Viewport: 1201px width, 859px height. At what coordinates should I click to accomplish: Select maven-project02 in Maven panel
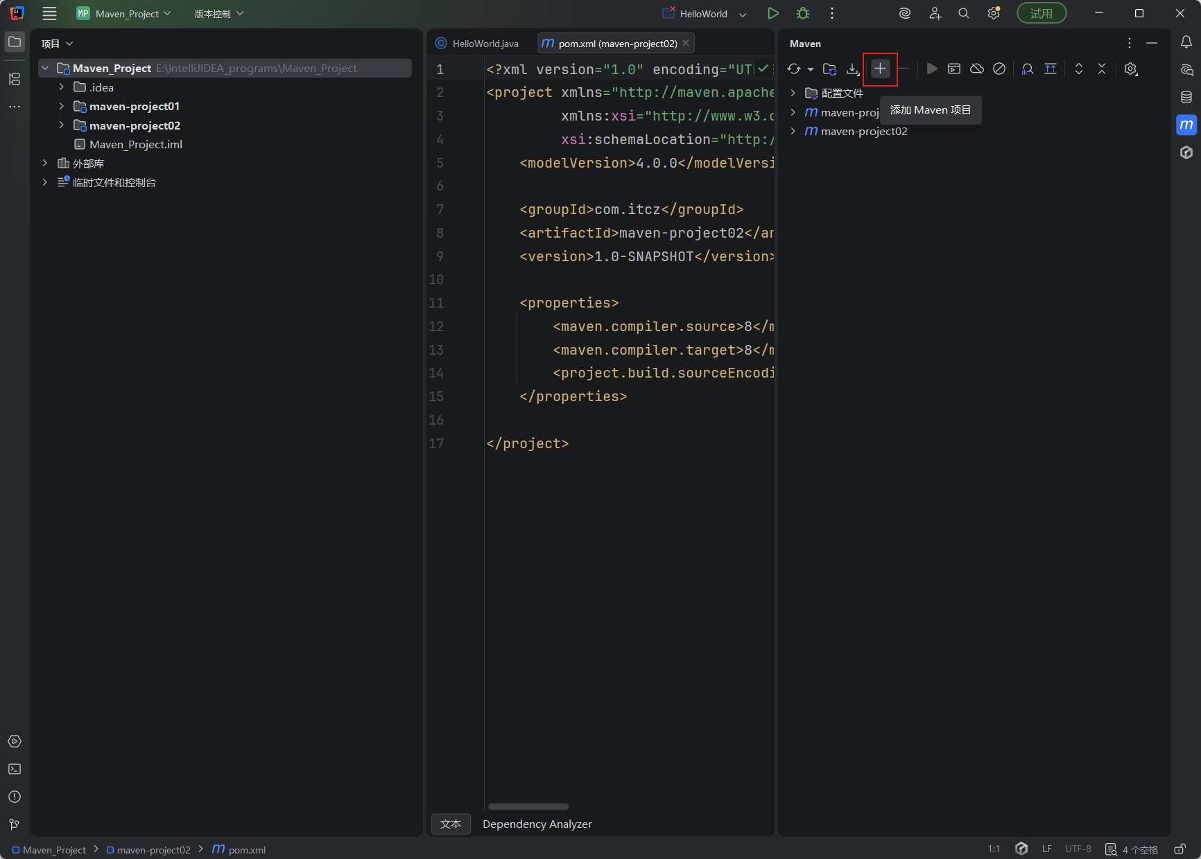[x=864, y=131]
